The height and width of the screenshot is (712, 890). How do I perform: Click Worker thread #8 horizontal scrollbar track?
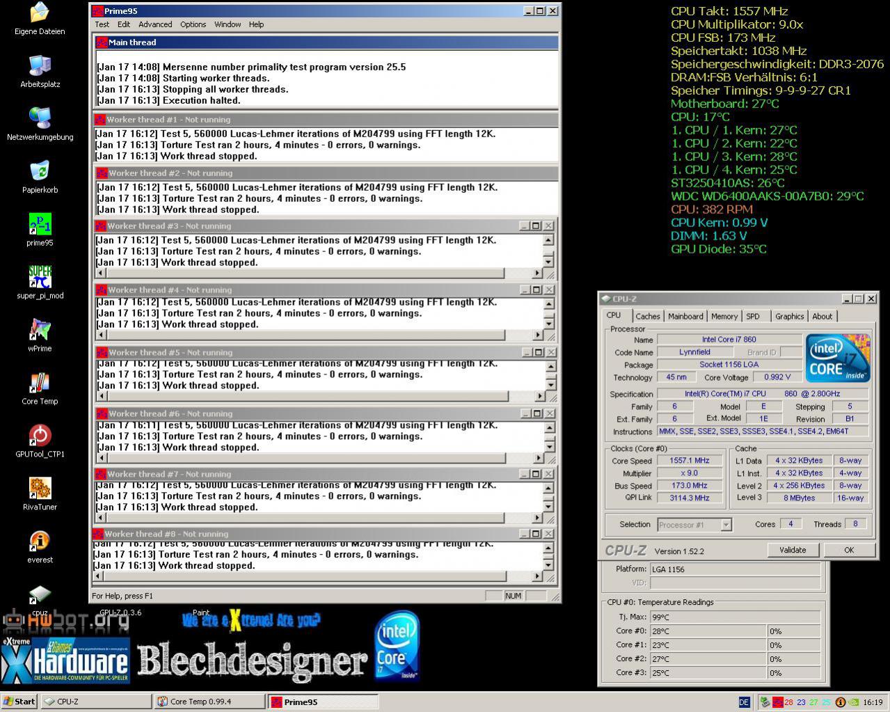317,576
